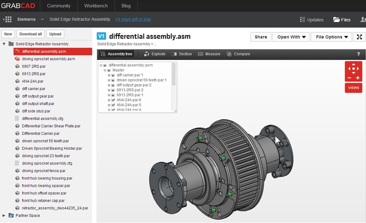Open the Workbench tab
Image resolution: width=366 pixels, height=223 pixels.
coord(96,6)
